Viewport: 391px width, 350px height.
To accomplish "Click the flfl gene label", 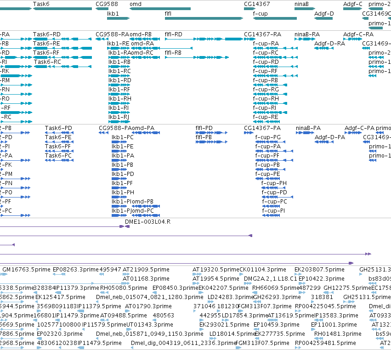I will [168, 13].
